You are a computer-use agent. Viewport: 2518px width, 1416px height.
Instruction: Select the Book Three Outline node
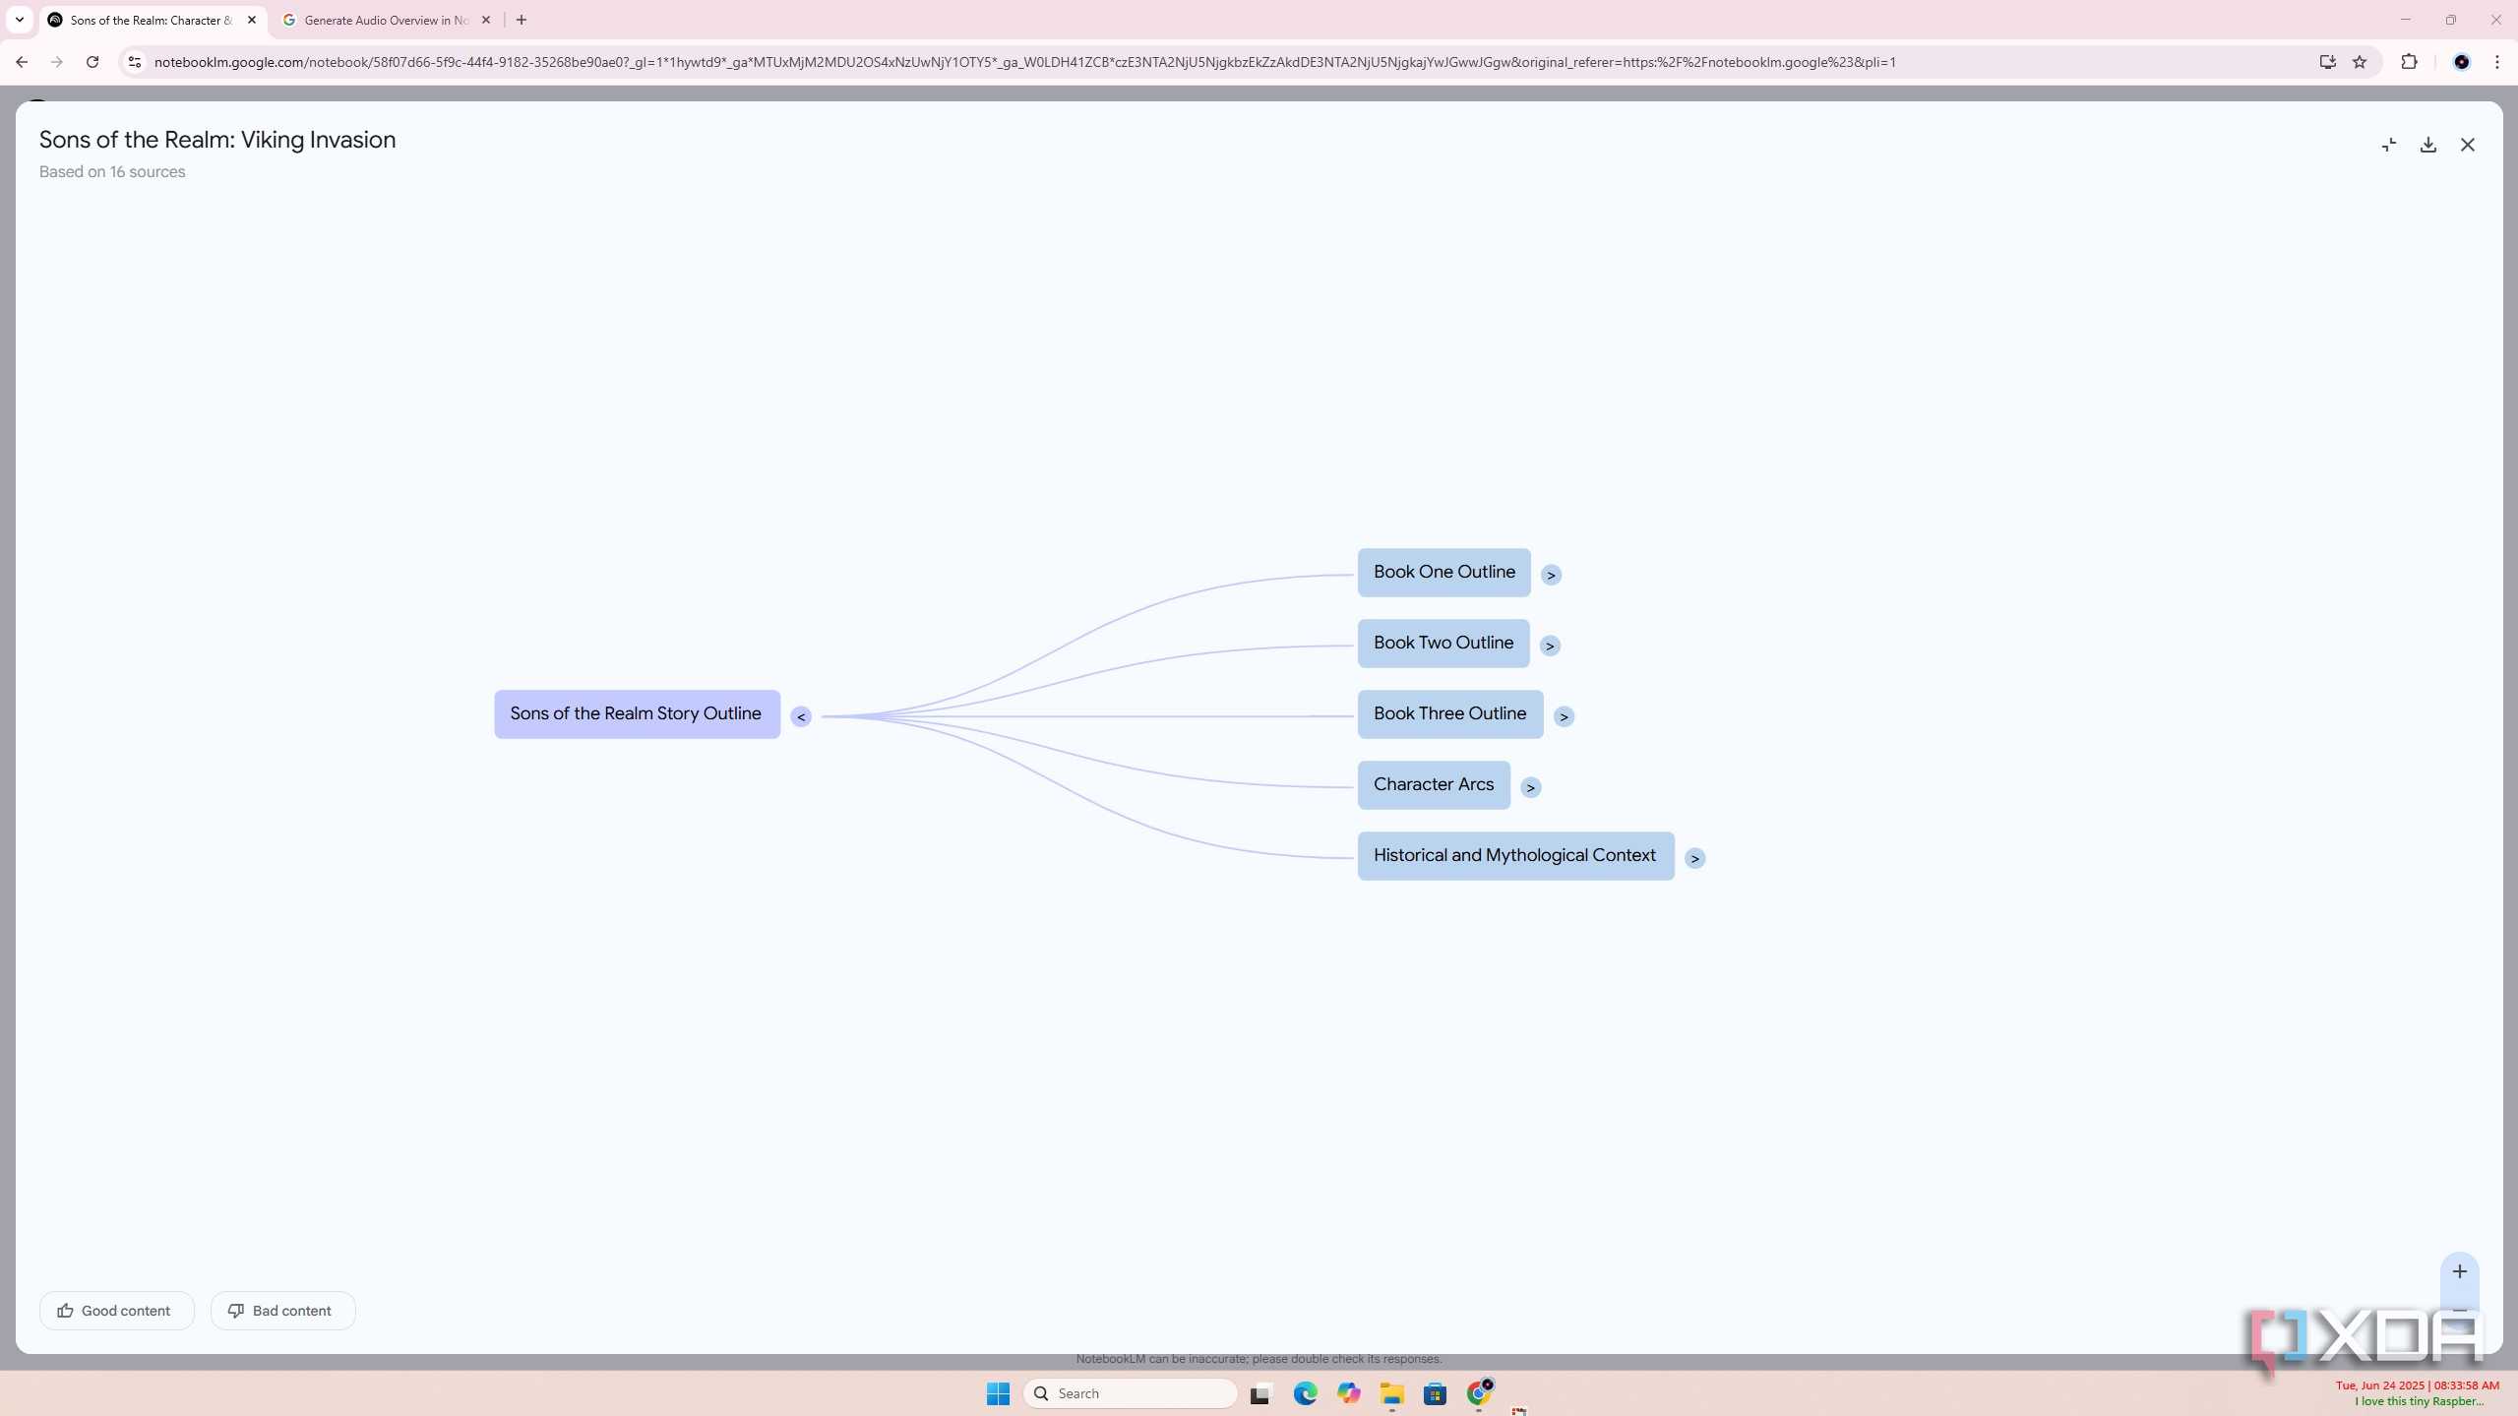(x=1449, y=714)
